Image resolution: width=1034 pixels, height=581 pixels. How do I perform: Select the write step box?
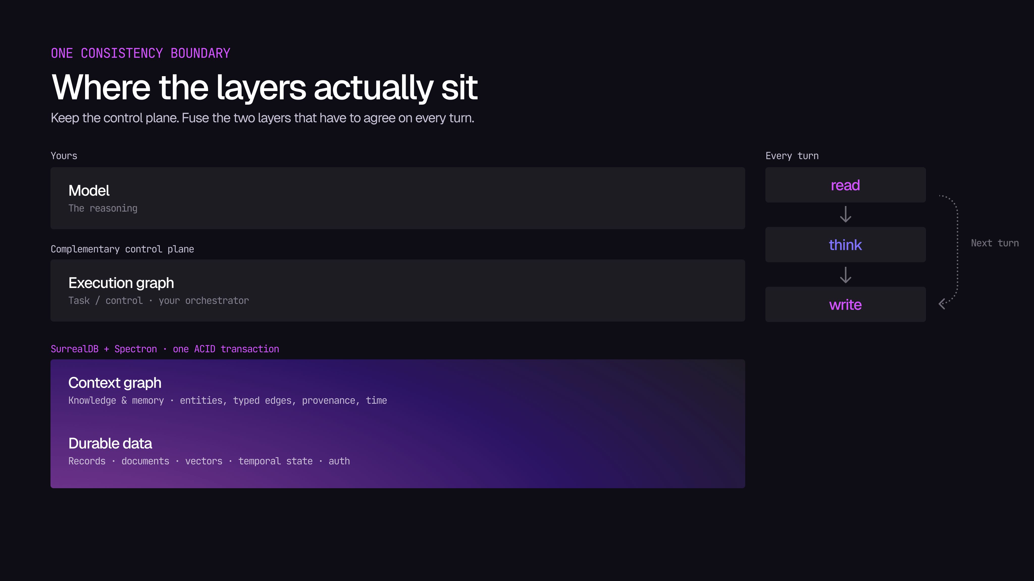click(x=845, y=304)
